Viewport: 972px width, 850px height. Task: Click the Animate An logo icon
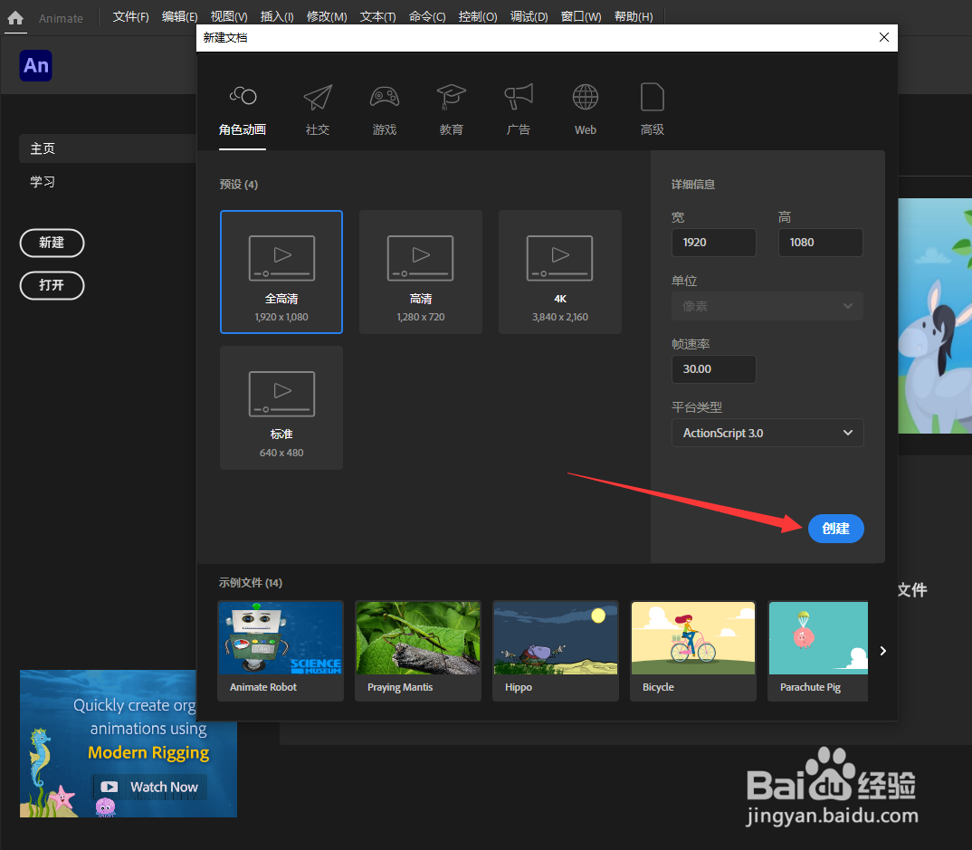[36, 66]
